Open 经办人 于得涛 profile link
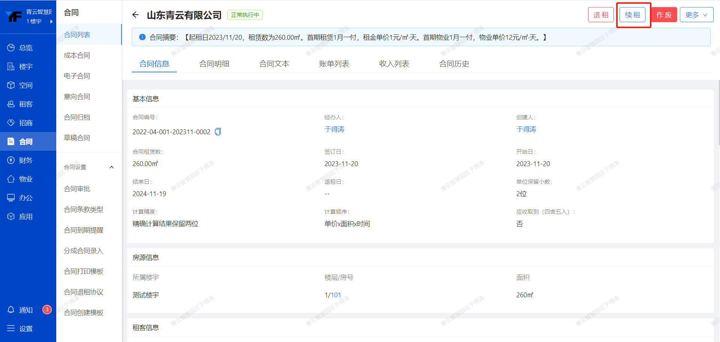 334,129
